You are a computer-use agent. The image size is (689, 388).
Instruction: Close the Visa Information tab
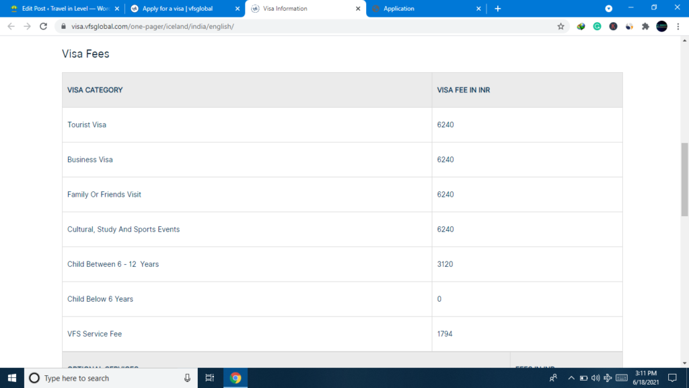358,8
